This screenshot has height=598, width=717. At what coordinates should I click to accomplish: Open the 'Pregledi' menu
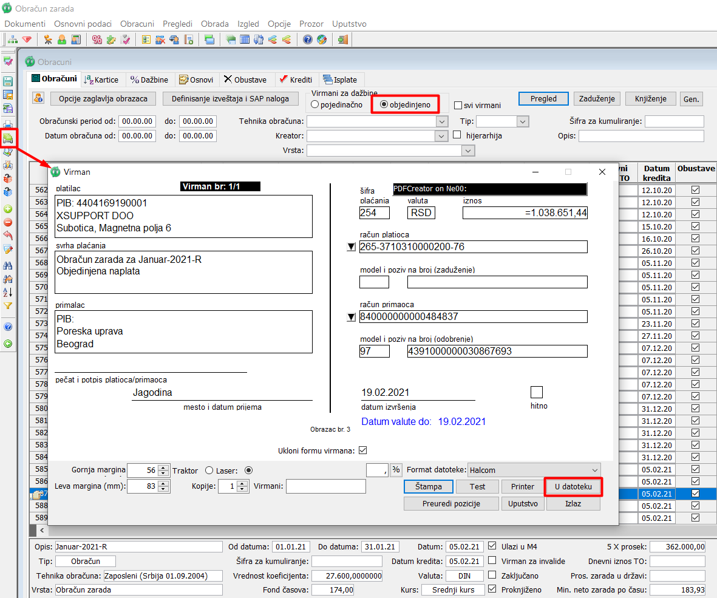[x=177, y=24]
